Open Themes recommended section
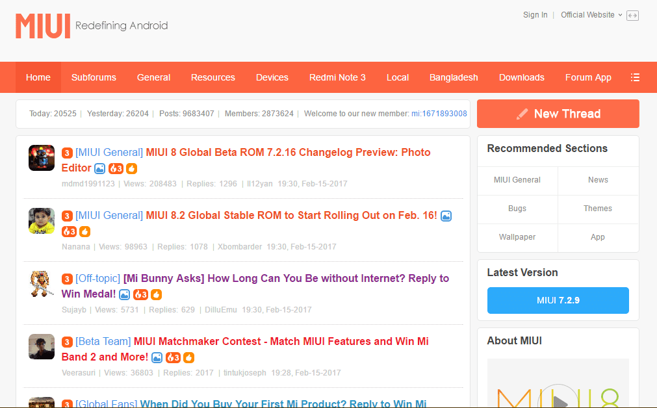The image size is (657, 408). click(x=598, y=209)
